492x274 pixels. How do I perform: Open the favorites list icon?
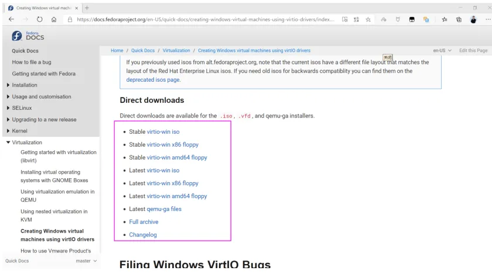[445, 19]
